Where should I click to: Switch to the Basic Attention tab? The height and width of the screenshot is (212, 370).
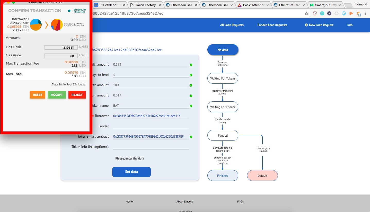point(253,5)
